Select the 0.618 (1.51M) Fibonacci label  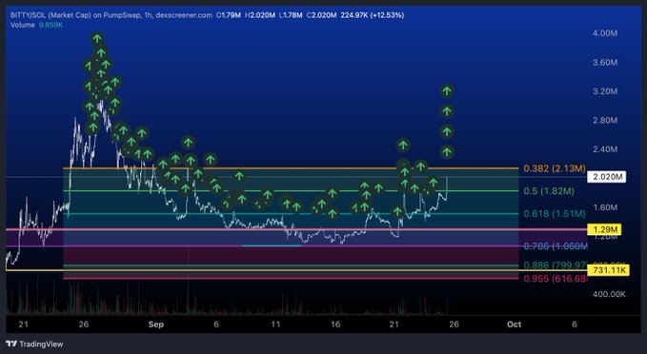(555, 213)
